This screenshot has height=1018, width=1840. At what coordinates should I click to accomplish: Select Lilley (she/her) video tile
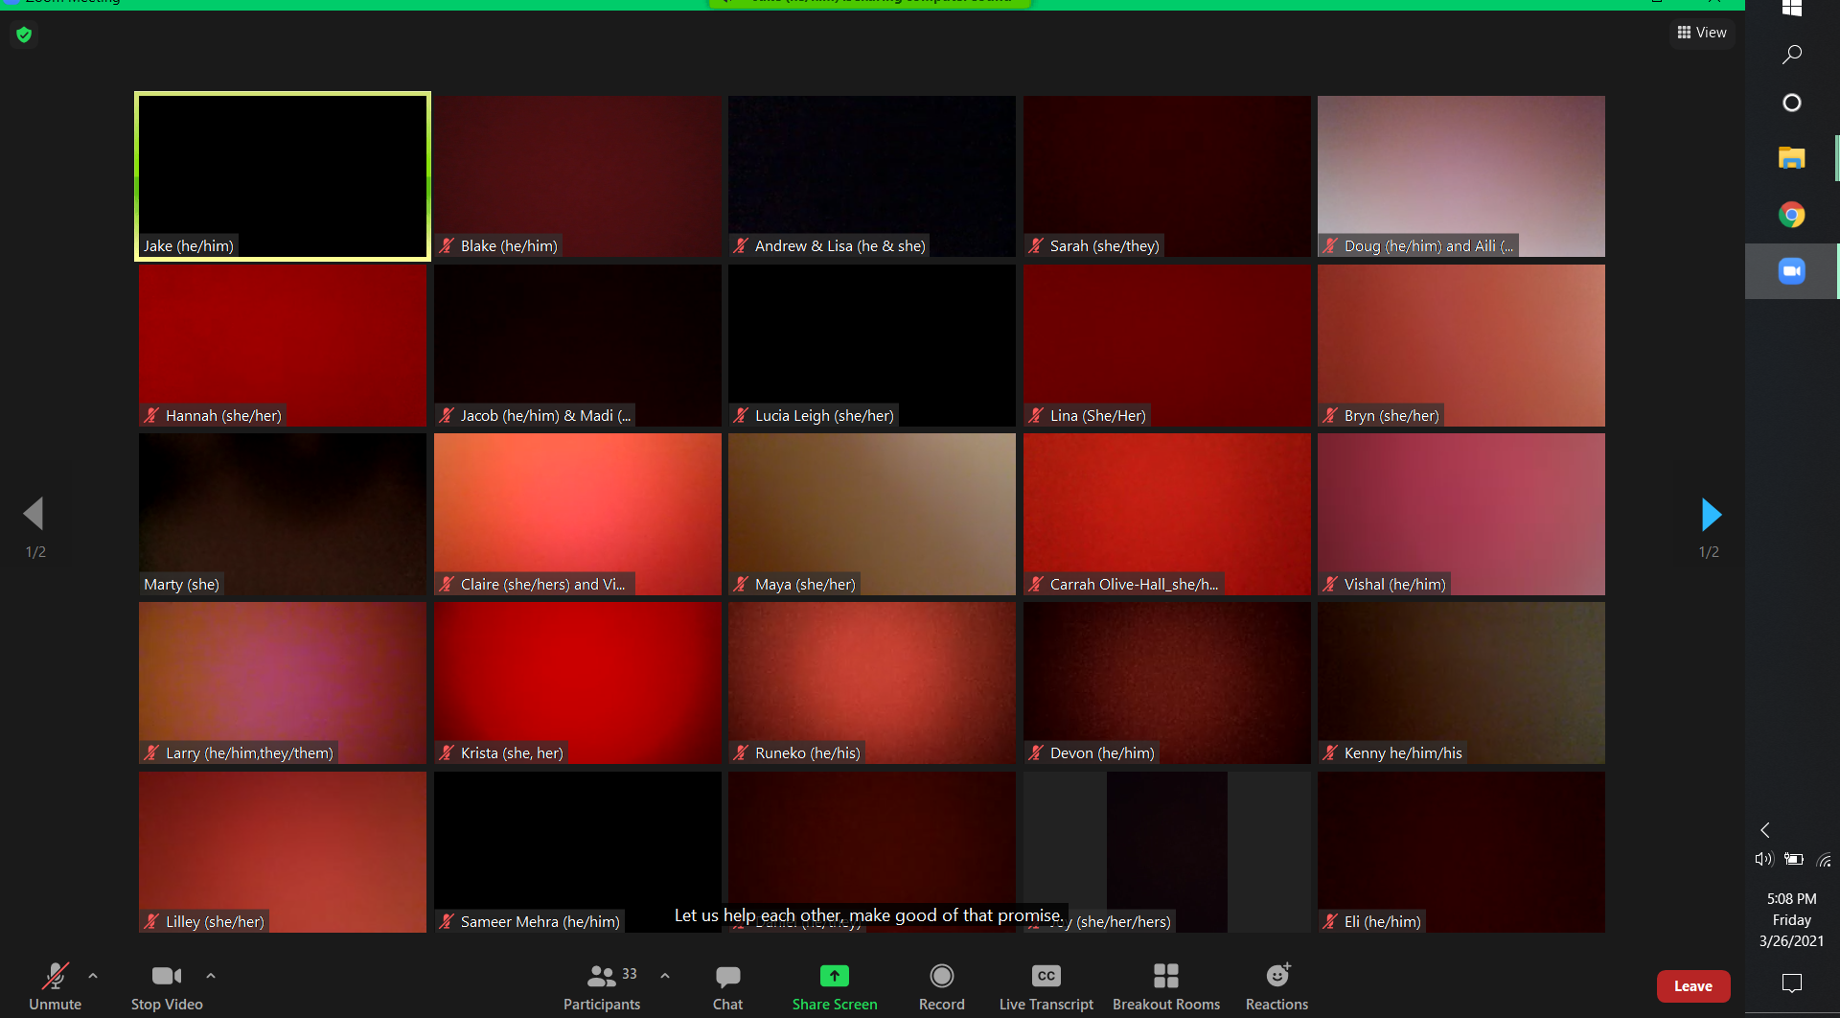[x=283, y=852]
